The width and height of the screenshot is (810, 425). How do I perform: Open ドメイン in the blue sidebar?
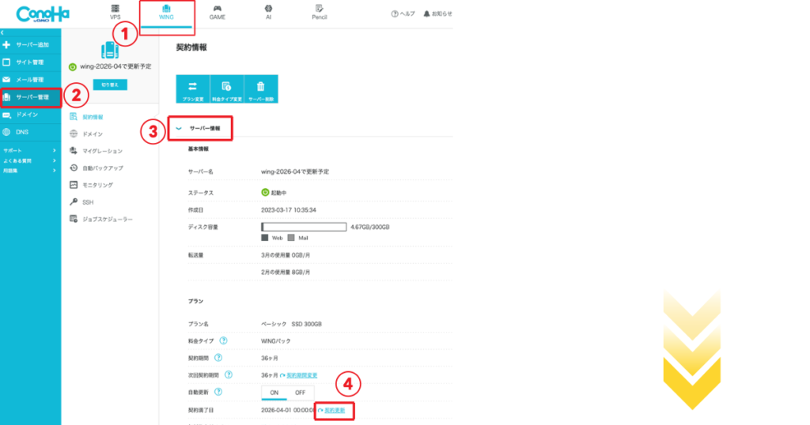(31, 115)
